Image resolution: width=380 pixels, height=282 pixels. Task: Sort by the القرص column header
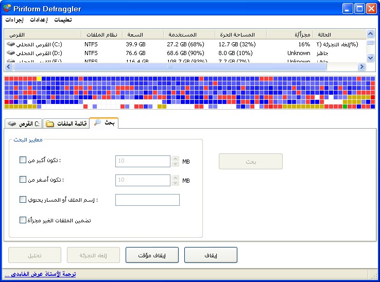(43, 34)
